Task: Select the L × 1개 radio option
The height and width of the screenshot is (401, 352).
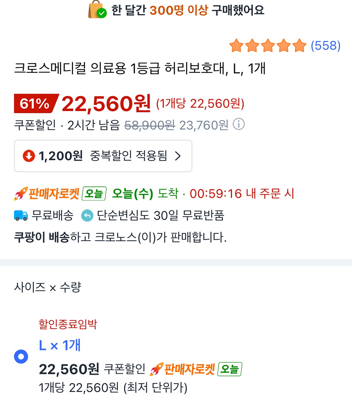Action: [21, 357]
